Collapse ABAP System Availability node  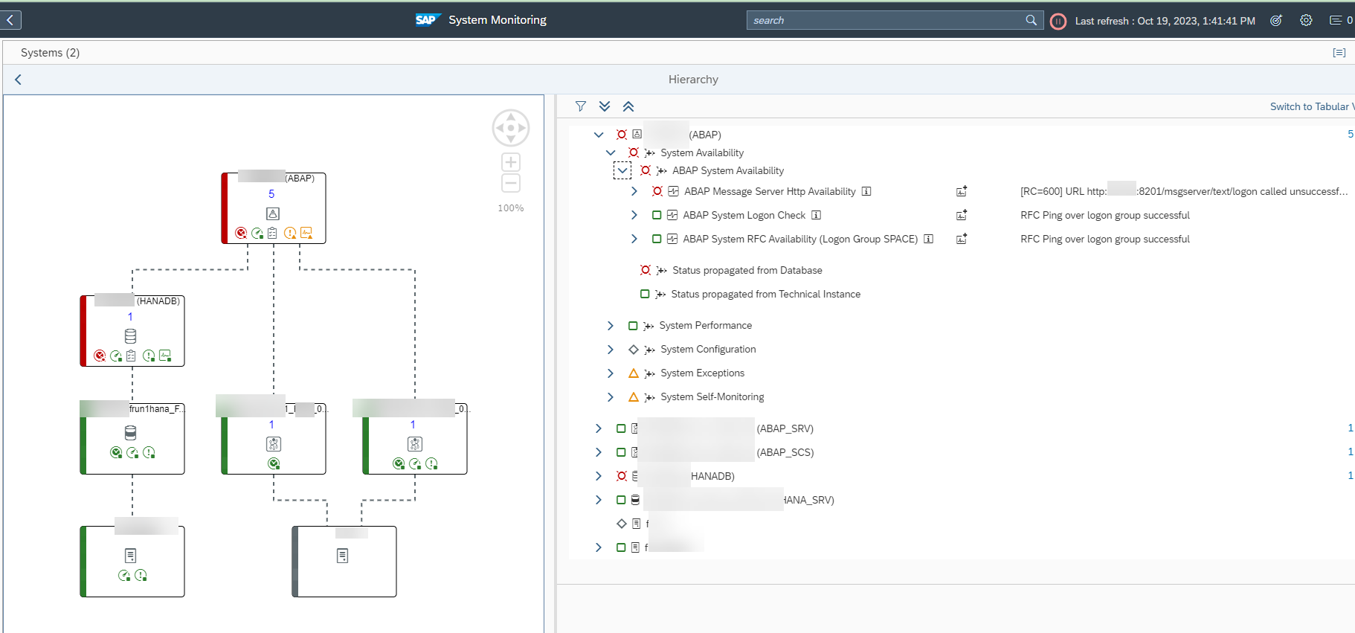click(622, 170)
